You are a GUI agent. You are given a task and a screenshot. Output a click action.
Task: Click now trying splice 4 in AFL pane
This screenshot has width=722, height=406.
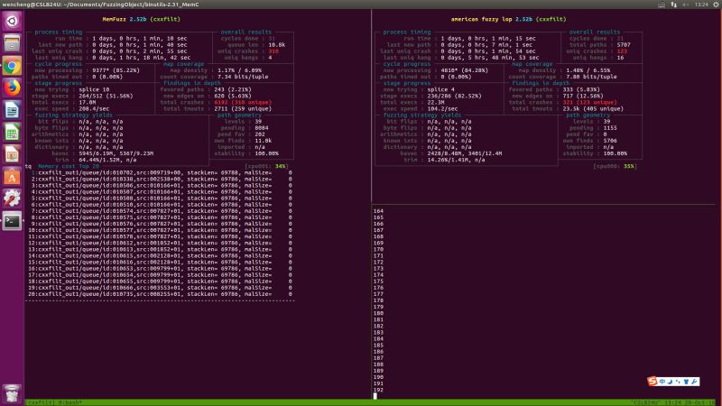coord(441,89)
